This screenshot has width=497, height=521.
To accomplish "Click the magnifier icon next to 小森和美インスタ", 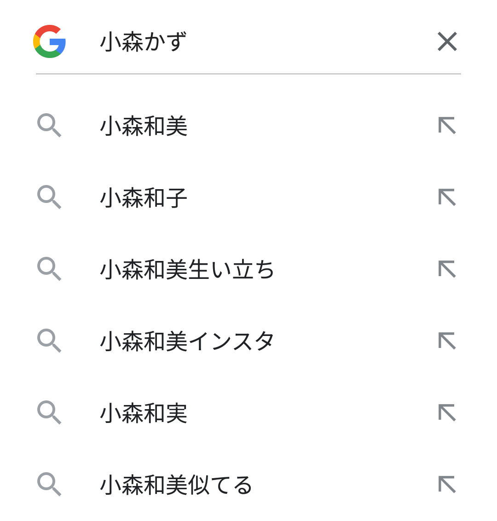I will [49, 341].
